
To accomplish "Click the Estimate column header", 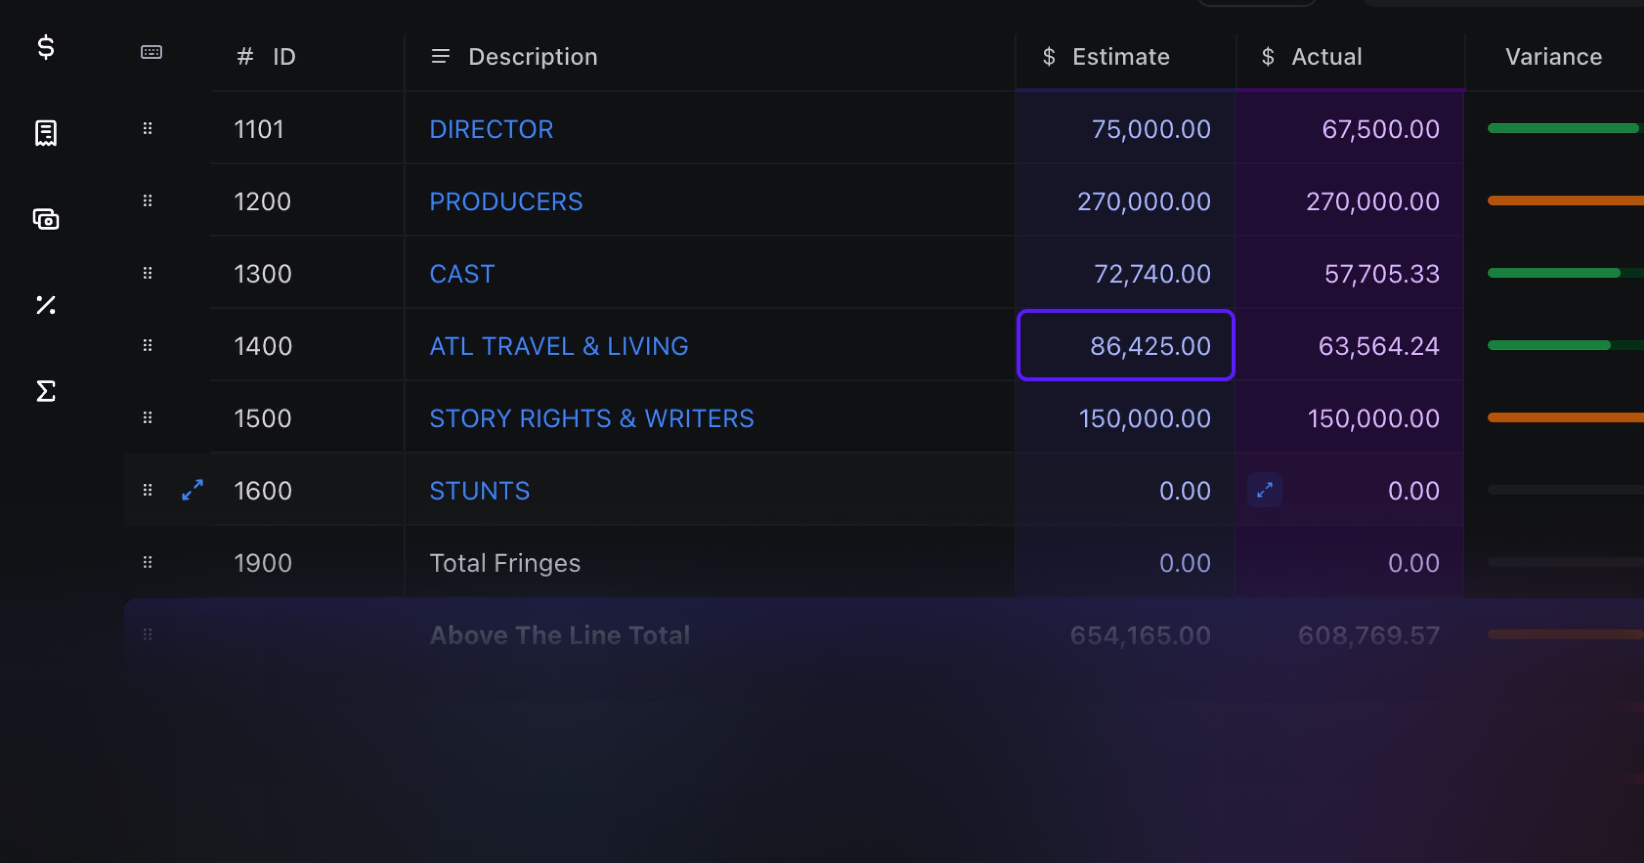I will pos(1121,56).
